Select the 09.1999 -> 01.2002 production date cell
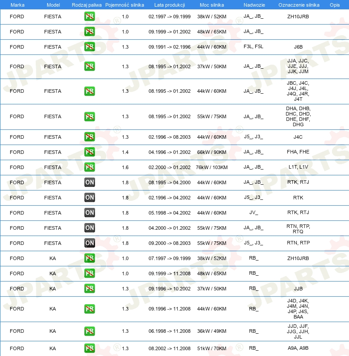 (x=170, y=32)
